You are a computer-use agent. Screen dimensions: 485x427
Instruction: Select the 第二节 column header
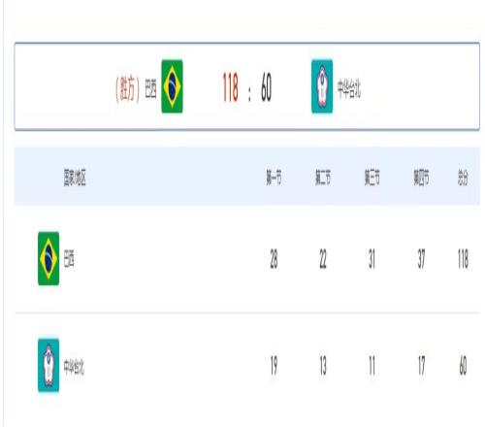tap(323, 178)
